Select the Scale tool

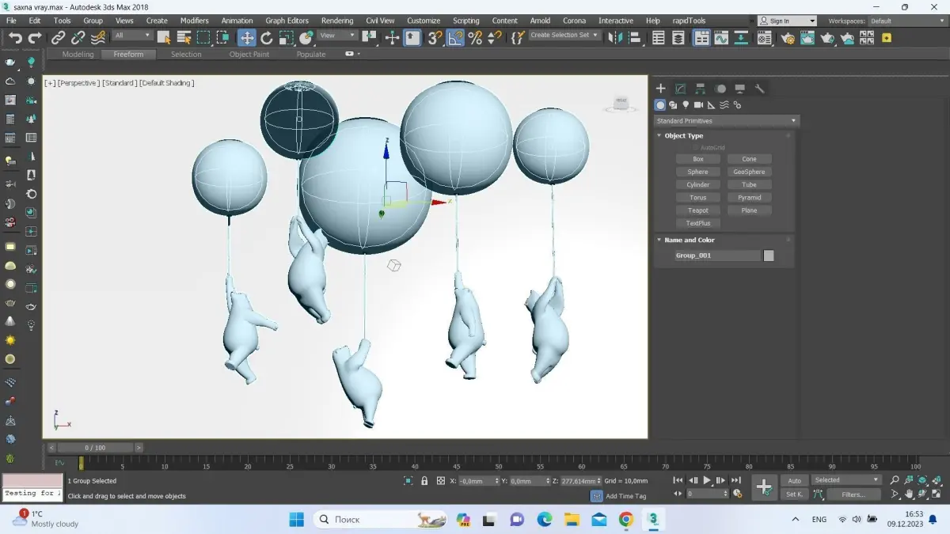click(x=287, y=37)
